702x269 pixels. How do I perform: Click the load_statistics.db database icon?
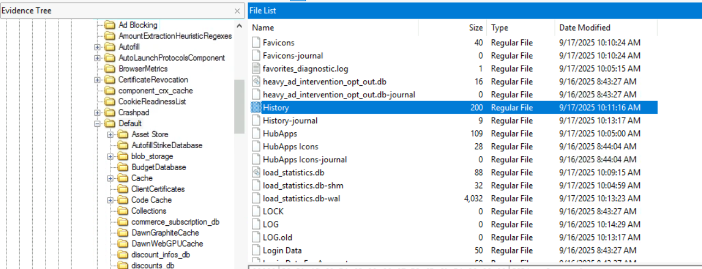click(256, 173)
